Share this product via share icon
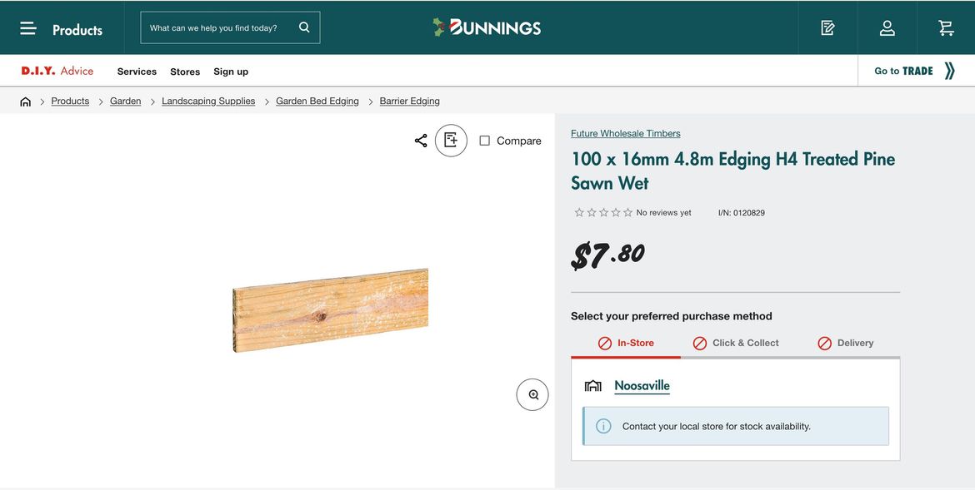This screenshot has height=490, width=975. tap(421, 141)
